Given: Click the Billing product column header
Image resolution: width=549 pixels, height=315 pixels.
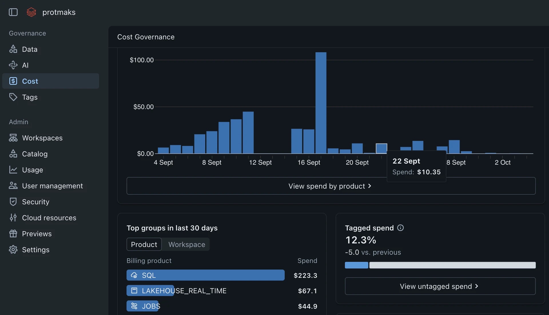Looking at the screenshot, I should tap(149, 261).
